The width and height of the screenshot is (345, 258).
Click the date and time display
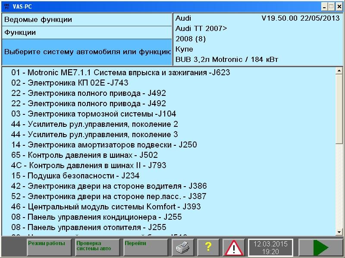(270, 247)
